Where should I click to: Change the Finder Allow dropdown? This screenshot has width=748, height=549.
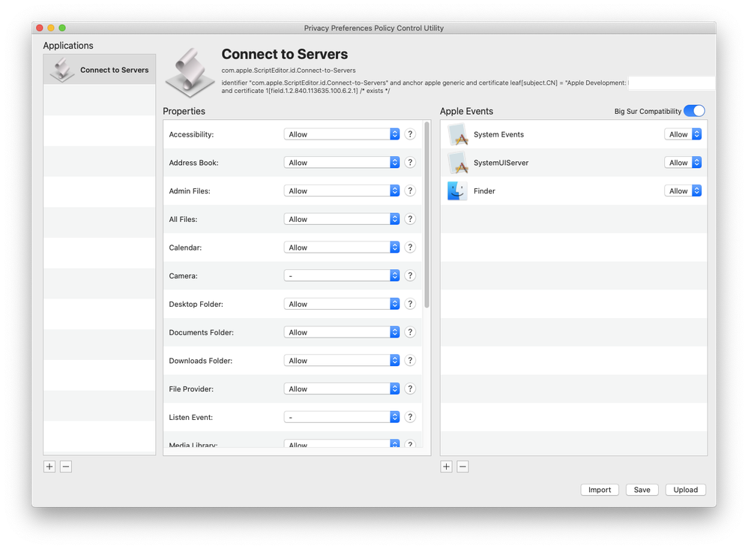pos(683,190)
